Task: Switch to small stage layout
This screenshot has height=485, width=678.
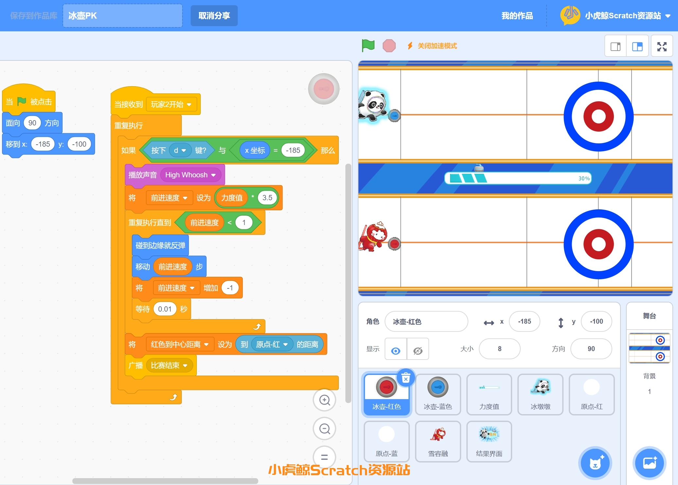Action: tap(616, 47)
